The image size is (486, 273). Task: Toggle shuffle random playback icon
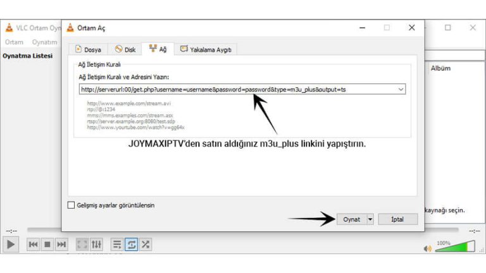(x=145, y=245)
